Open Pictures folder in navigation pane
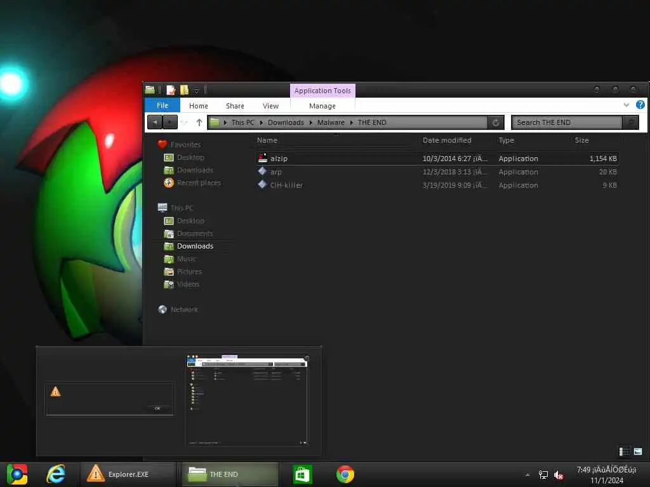The width and height of the screenshot is (650, 487). 189,271
